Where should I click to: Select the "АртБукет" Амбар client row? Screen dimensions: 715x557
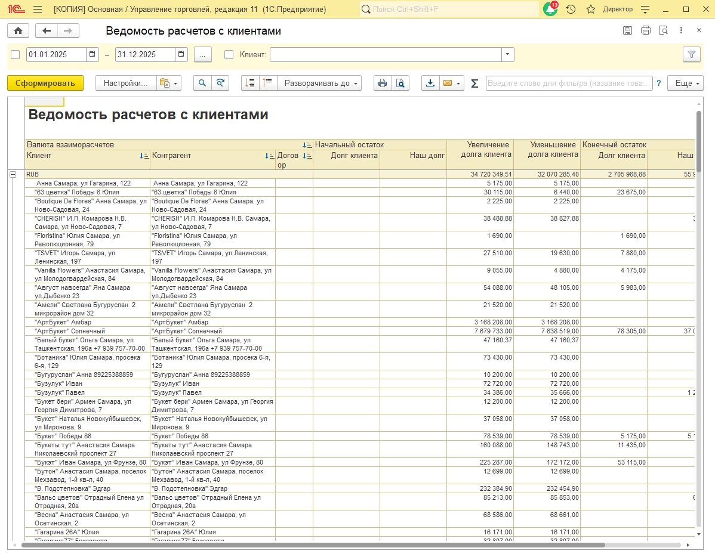click(88, 322)
